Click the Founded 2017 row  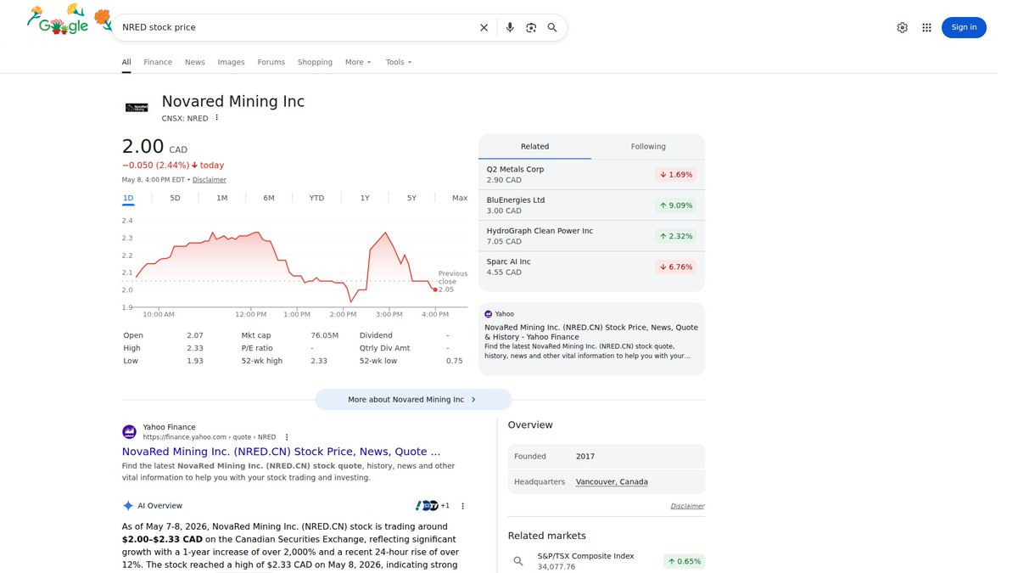coord(607,456)
